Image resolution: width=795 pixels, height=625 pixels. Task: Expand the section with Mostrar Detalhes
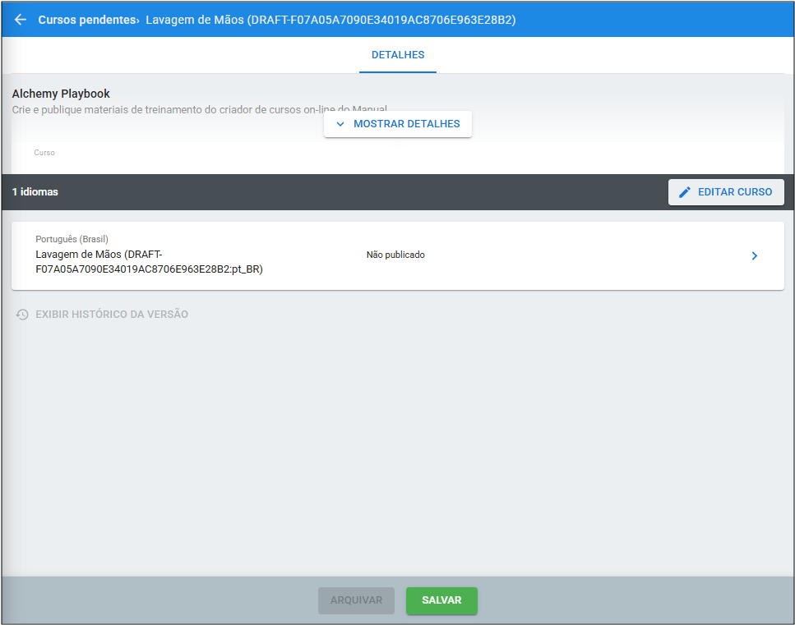[x=398, y=124]
